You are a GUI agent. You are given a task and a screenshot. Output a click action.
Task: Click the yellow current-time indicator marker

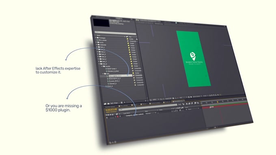pos(218,102)
